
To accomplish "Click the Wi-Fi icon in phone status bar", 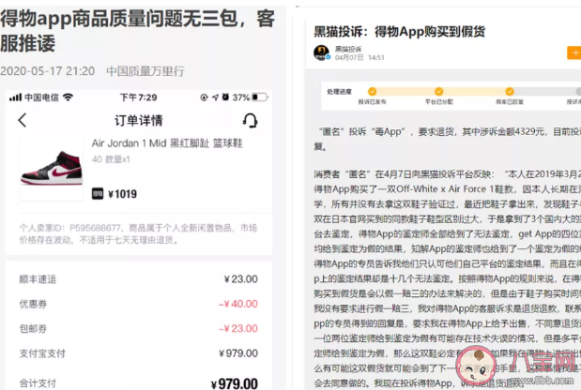I will 68,97.
